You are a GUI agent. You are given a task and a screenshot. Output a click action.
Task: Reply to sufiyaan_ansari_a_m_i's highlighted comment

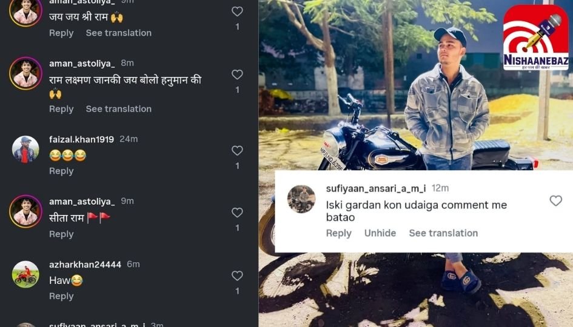(339, 233)
